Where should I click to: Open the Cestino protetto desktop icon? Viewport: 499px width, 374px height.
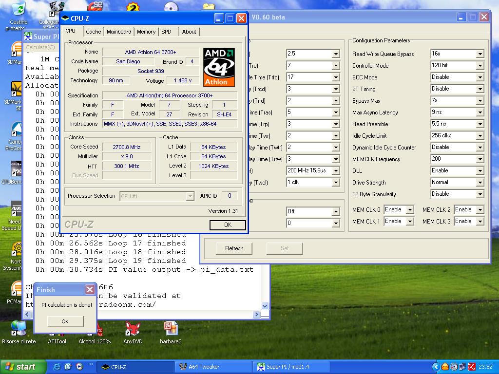click(19, 16)
